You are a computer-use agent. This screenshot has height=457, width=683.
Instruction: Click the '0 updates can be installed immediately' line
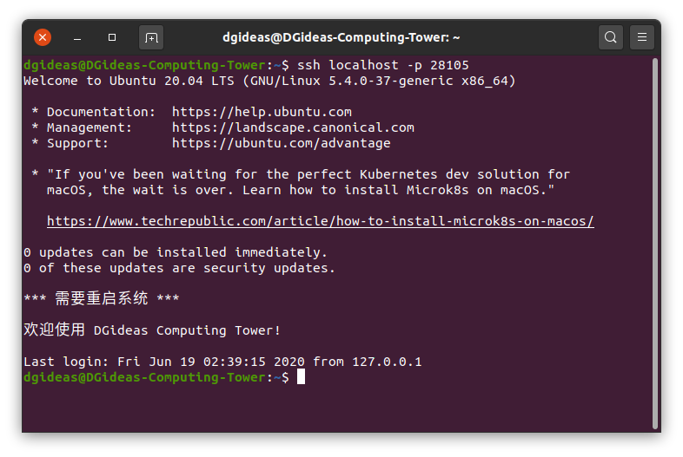(x=176, y=252)
